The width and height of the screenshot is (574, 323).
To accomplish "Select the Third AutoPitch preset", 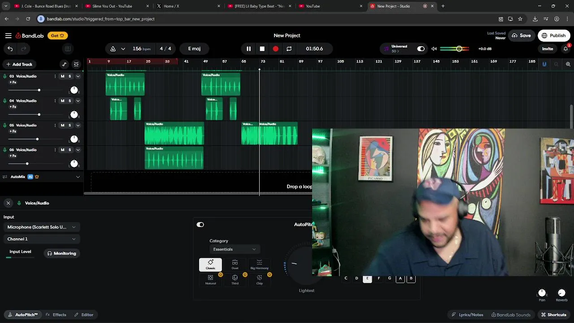I will 235,279.
